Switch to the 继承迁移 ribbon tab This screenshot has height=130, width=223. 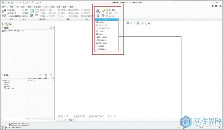37,7
